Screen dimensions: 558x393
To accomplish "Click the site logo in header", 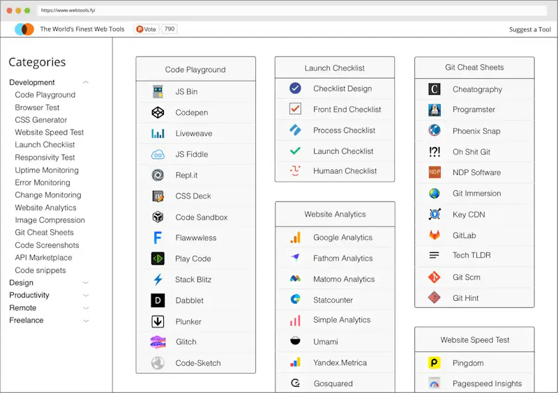I will point(24,29).
